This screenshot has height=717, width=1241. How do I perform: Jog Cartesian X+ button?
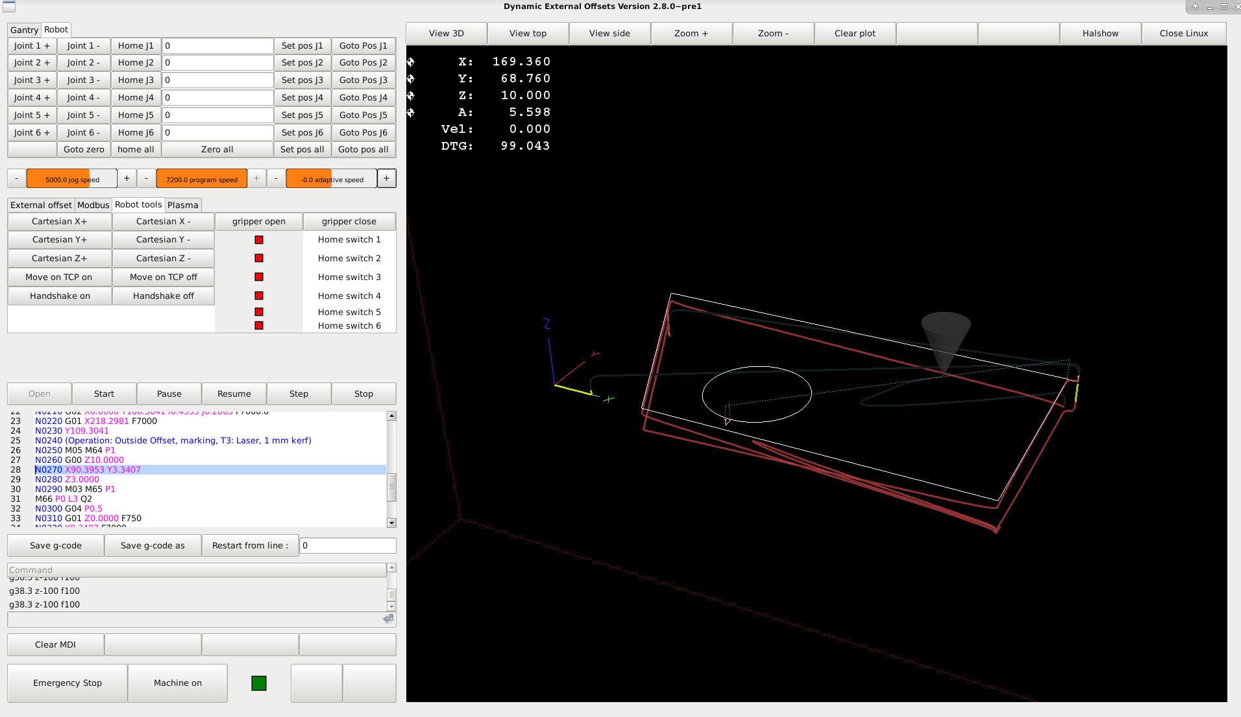coord(60,221)
